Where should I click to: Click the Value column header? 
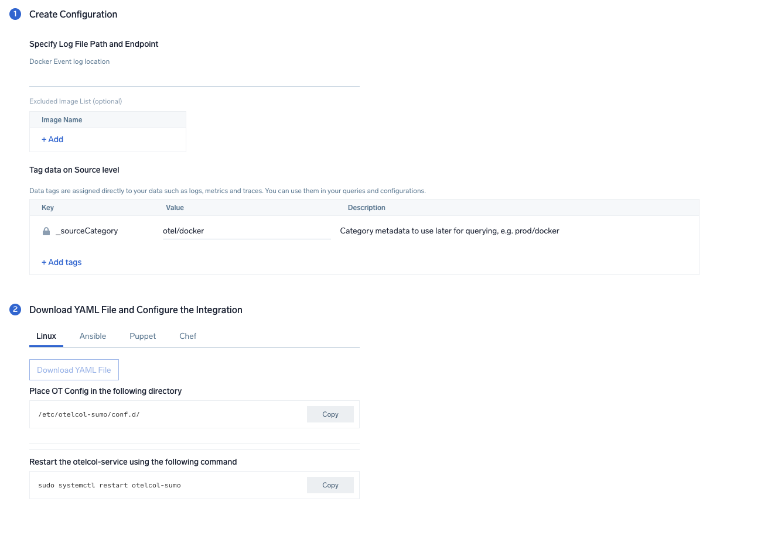point(175,207)
